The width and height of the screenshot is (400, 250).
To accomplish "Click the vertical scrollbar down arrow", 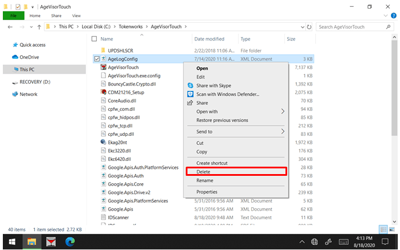I will tap(394, 221).
